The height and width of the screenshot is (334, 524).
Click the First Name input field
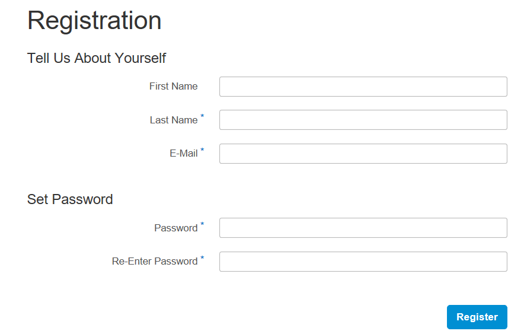(363, 87)
